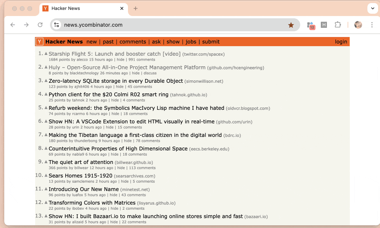The image size is (380, 228).
Task: Open the comments page in header
Action: 133,42
